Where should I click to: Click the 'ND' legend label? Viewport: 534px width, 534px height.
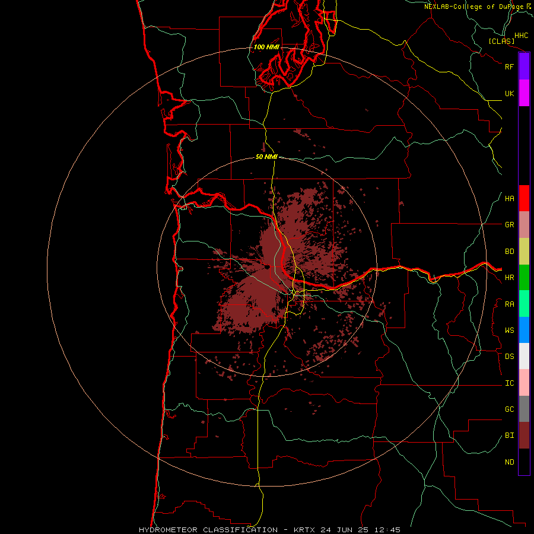point(509,462)
